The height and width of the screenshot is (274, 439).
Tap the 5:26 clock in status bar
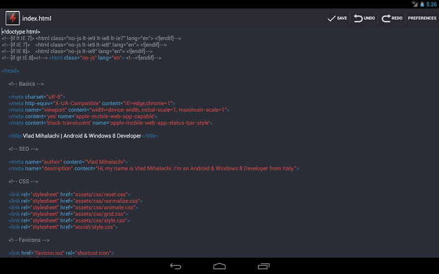tap(431, 4)
